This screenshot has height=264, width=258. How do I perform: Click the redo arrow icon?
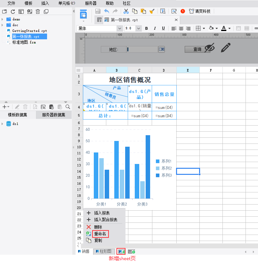point(115,11)
